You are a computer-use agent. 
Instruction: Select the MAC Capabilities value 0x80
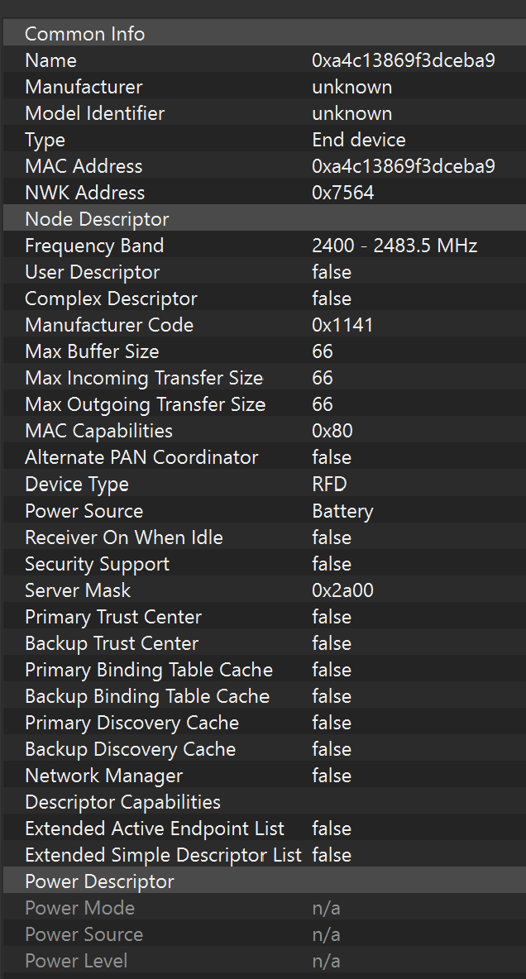[332, 431]
